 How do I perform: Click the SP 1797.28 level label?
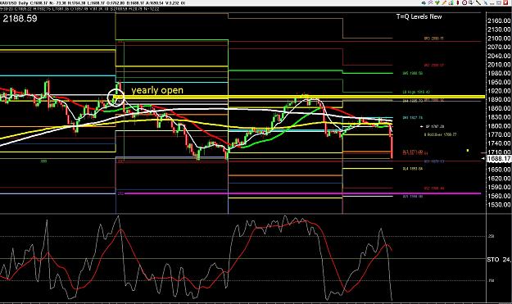(x=435, y=126)
